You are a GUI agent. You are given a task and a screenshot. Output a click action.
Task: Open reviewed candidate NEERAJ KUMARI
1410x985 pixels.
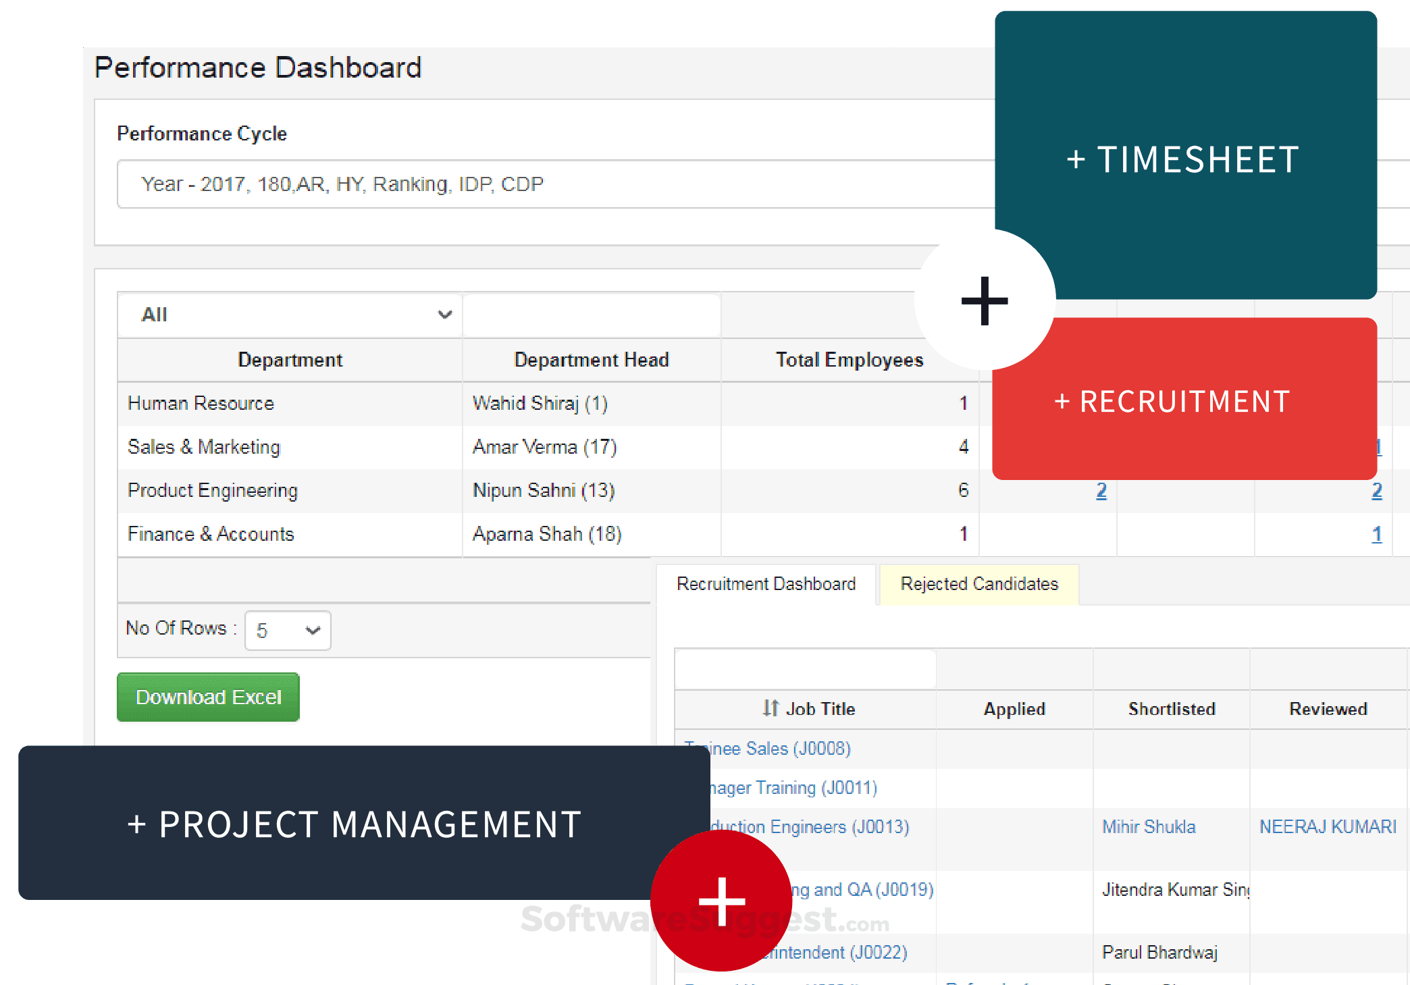point(1328,825)
